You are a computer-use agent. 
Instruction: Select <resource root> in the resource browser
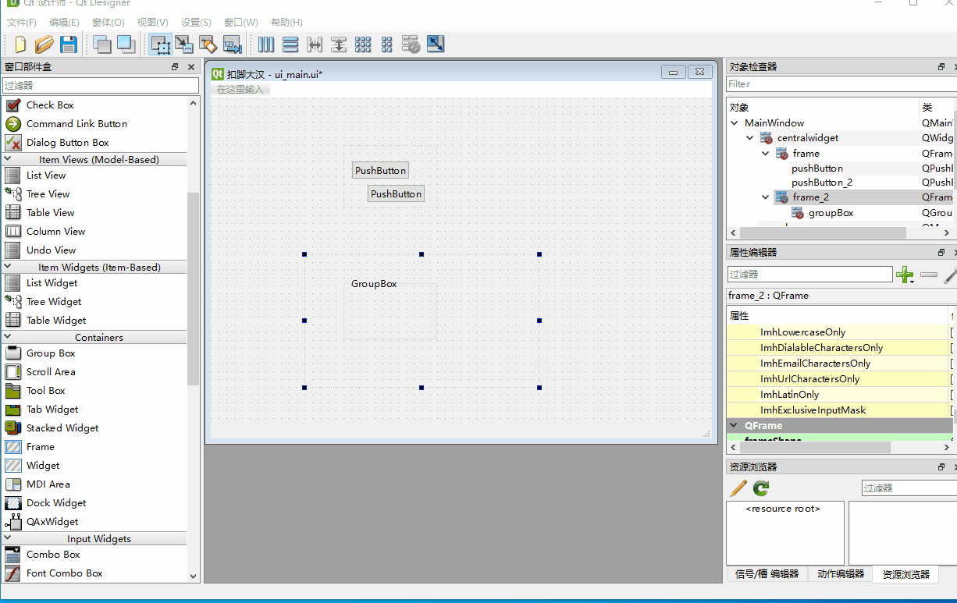tap(783, 509)
